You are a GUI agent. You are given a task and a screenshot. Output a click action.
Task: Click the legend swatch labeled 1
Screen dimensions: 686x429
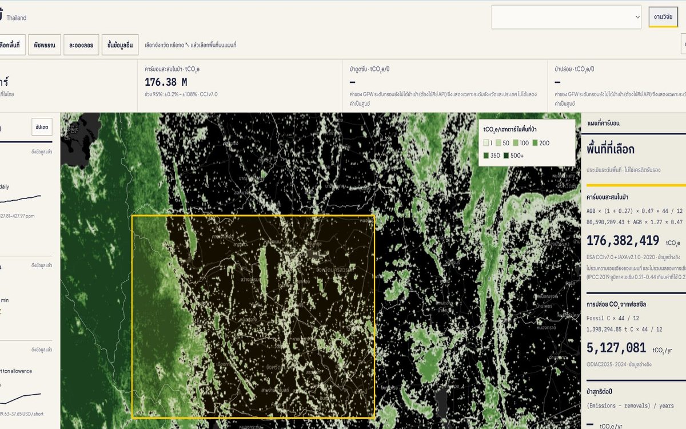point(486,143)
